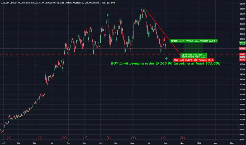Click the red 161.02 price tag
The width and height of the screenshot is (246, 145).
pyautogui.click(x=242, y=60)
